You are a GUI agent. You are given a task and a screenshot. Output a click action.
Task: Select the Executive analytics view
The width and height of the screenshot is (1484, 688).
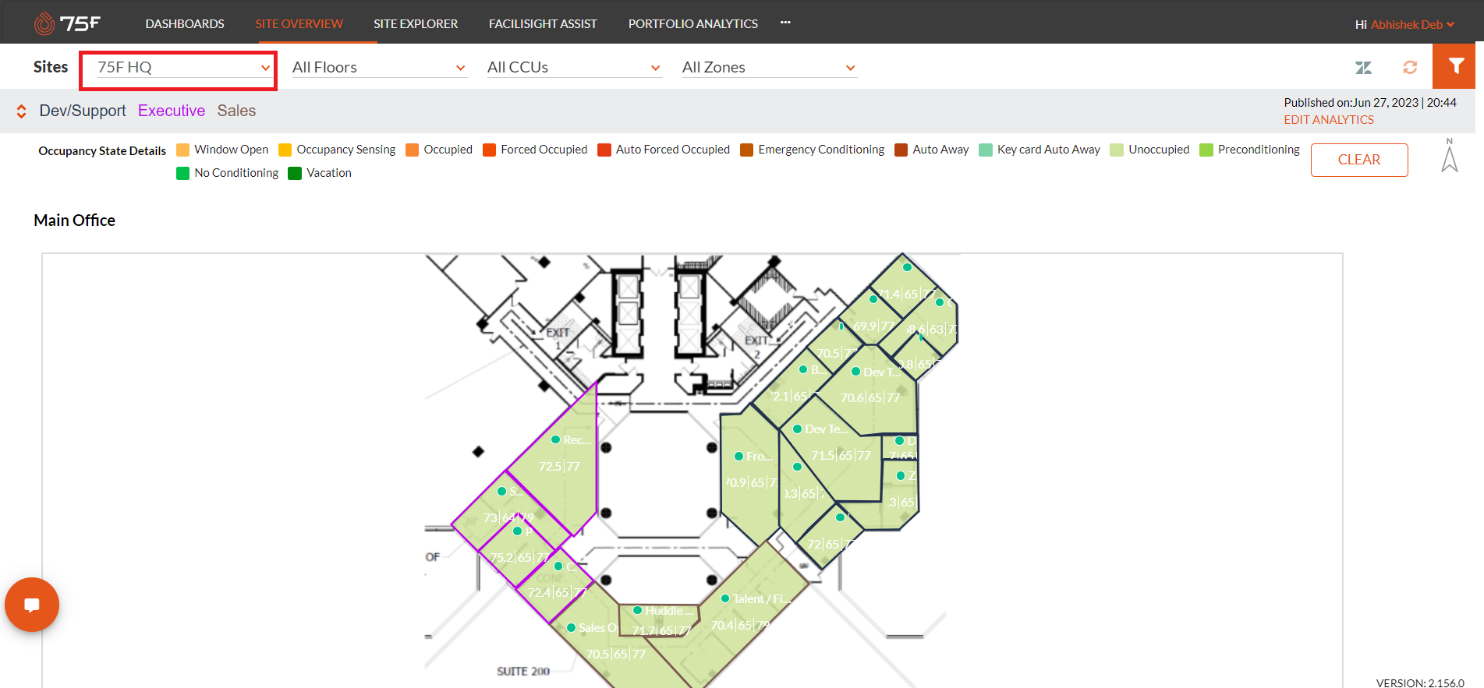172,111
